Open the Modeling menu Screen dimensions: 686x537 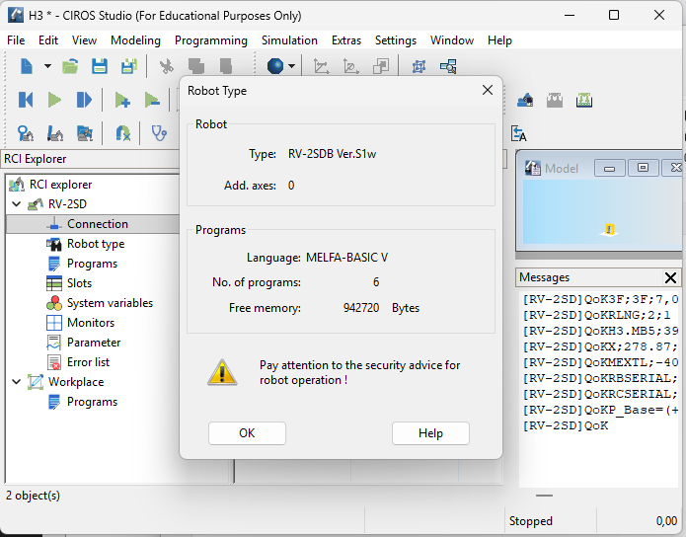135,40
